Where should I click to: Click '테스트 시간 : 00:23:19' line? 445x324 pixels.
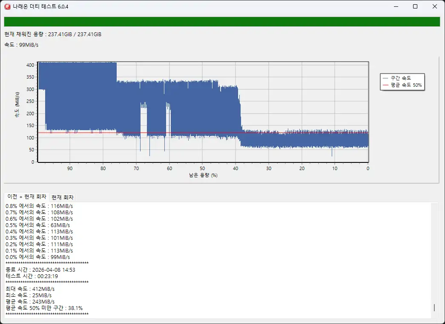[x=32, y=276]
